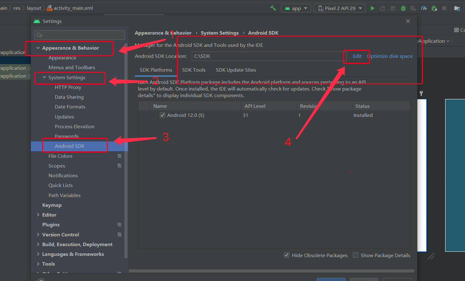Screen dimensions: 465x281
Task: Select Process Elevation settings item
Action: click(x=75, y=126)
